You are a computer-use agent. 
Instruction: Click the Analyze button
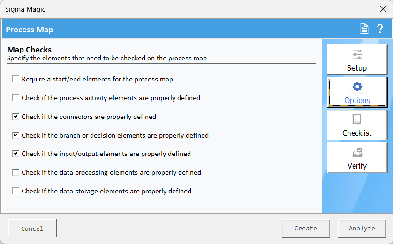point(362,229)
